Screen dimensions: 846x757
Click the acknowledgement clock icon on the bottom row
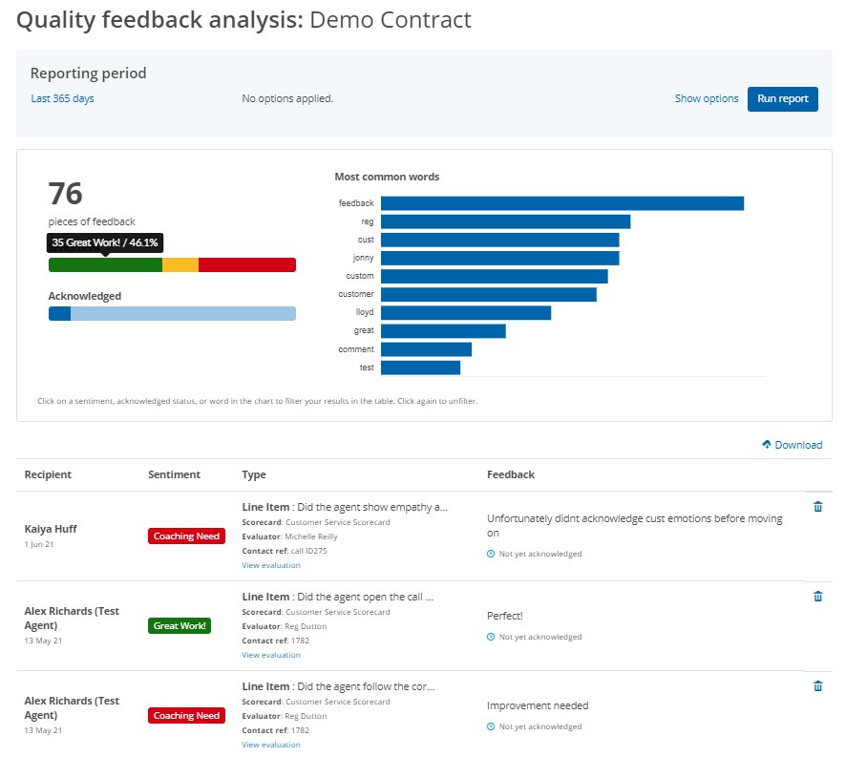[x=489, y=725]
